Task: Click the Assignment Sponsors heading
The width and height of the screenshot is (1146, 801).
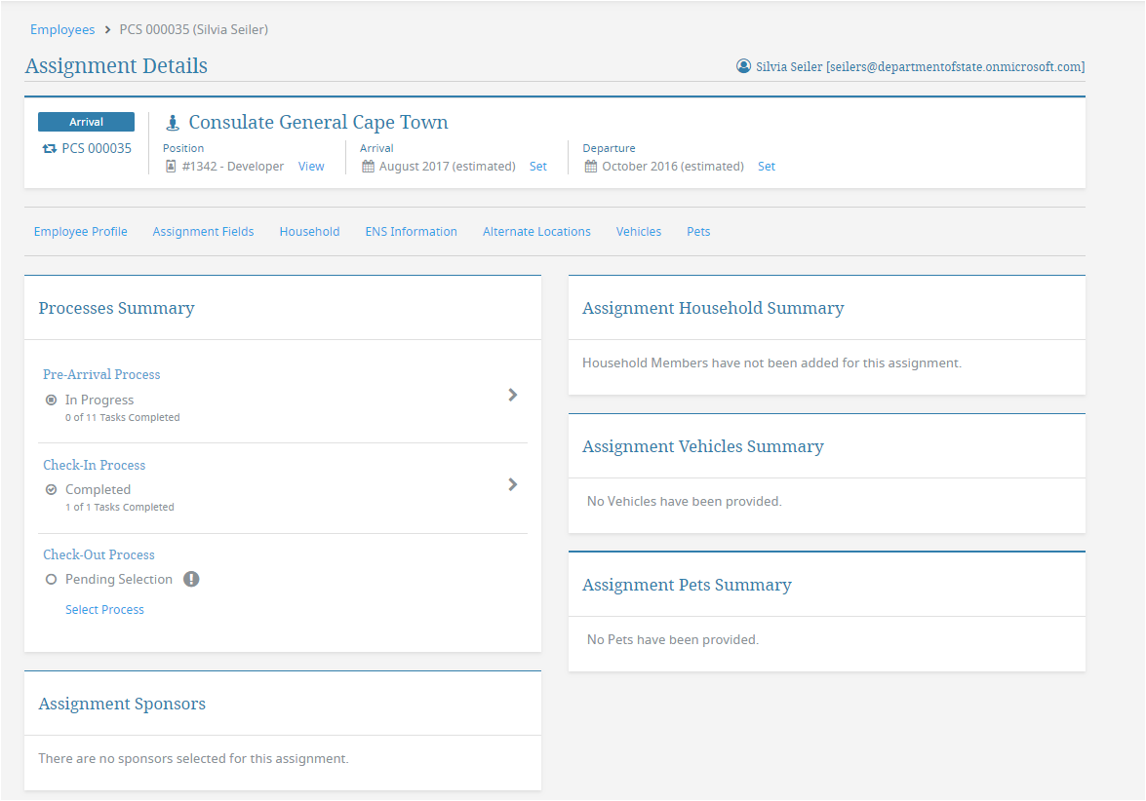Action: [x=122, y=704]
